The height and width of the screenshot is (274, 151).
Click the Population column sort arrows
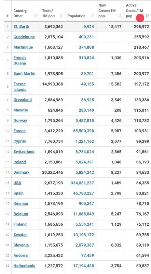coord(92,16)
